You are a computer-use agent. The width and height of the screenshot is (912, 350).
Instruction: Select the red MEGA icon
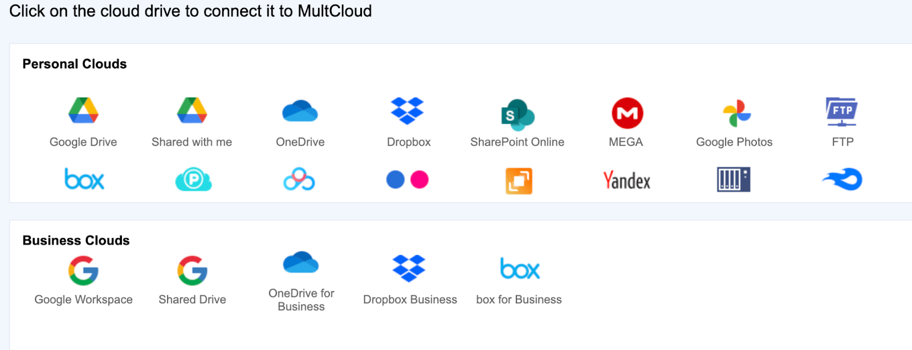tap(627, 113)
